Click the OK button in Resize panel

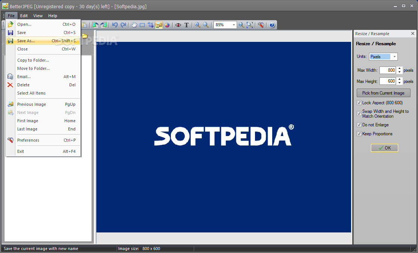pyautogui.click(x=384, y=148)
